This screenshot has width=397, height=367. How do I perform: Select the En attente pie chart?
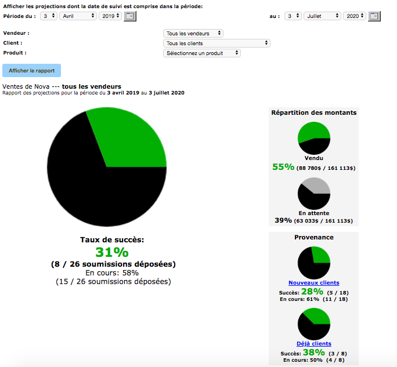[313, 193]
